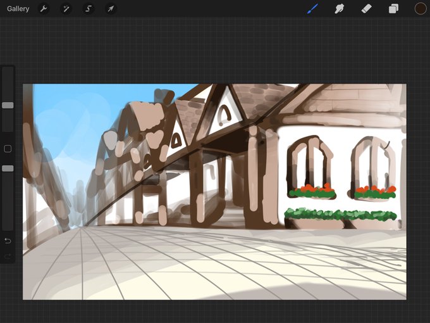This screenshot has height=323, width=430.
Task: Open the Actions wrench menu
Action: click(x=44, y=9)
